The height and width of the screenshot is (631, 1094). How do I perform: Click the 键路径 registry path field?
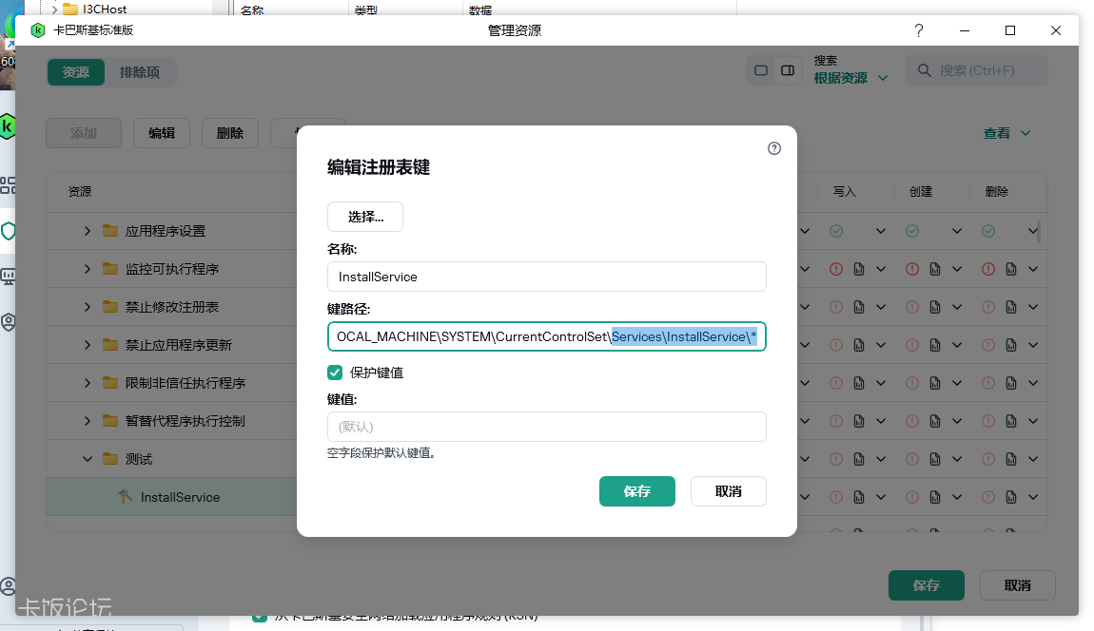coord(547,336)
